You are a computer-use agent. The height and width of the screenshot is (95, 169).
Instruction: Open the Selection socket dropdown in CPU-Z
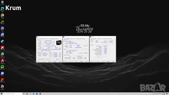[45, 59]
